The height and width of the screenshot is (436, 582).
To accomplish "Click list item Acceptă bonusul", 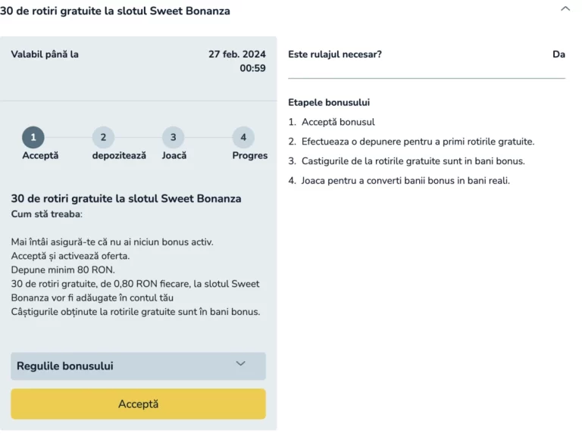I will coord(338,122).
